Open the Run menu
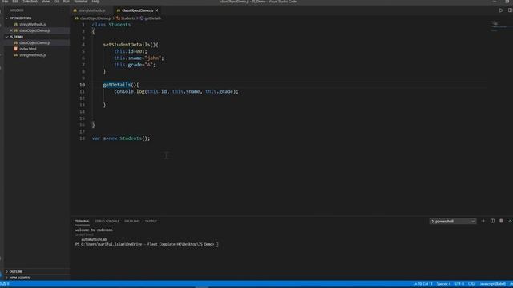 point(67,2)
